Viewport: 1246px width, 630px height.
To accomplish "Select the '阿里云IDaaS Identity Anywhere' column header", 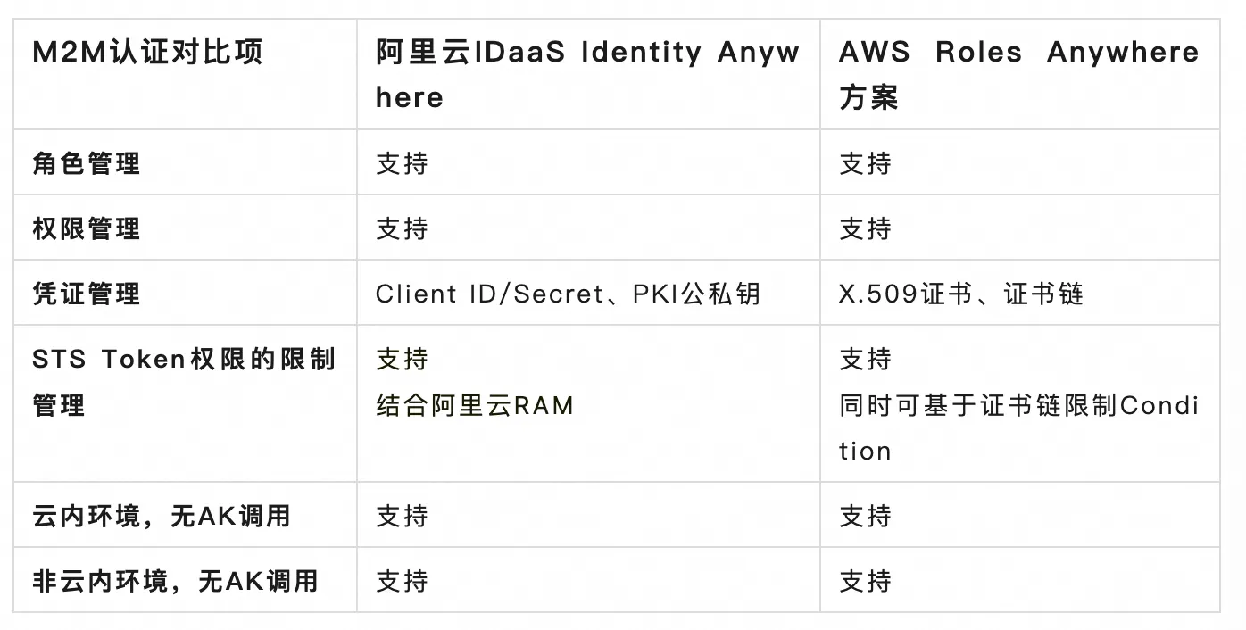I will pos(587,75).
